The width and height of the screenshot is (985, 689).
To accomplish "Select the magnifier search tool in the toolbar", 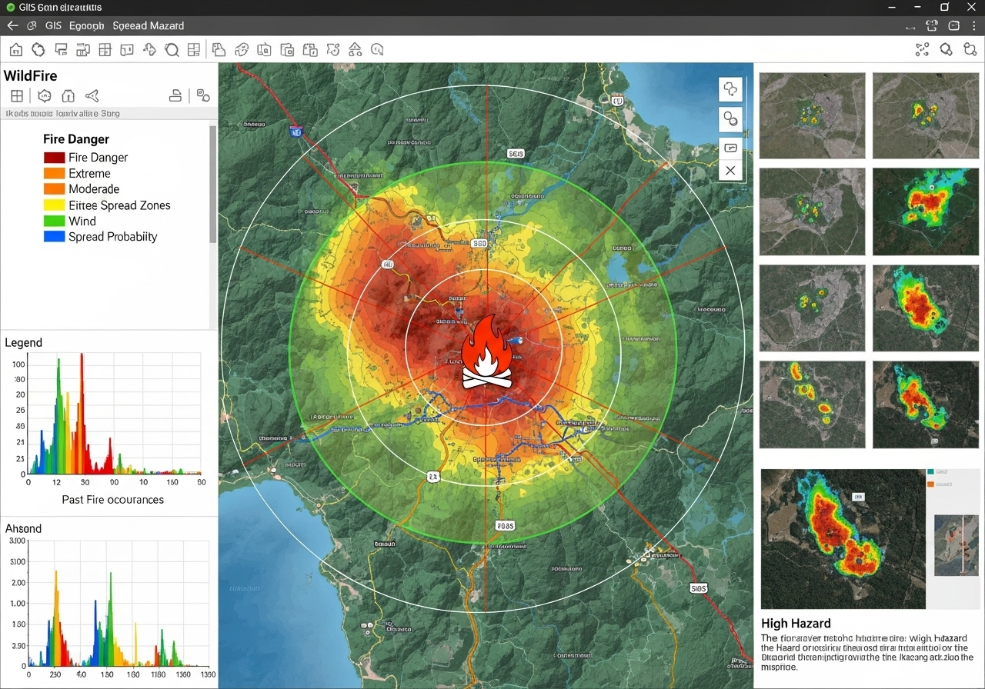I will [x=172, y=50].
